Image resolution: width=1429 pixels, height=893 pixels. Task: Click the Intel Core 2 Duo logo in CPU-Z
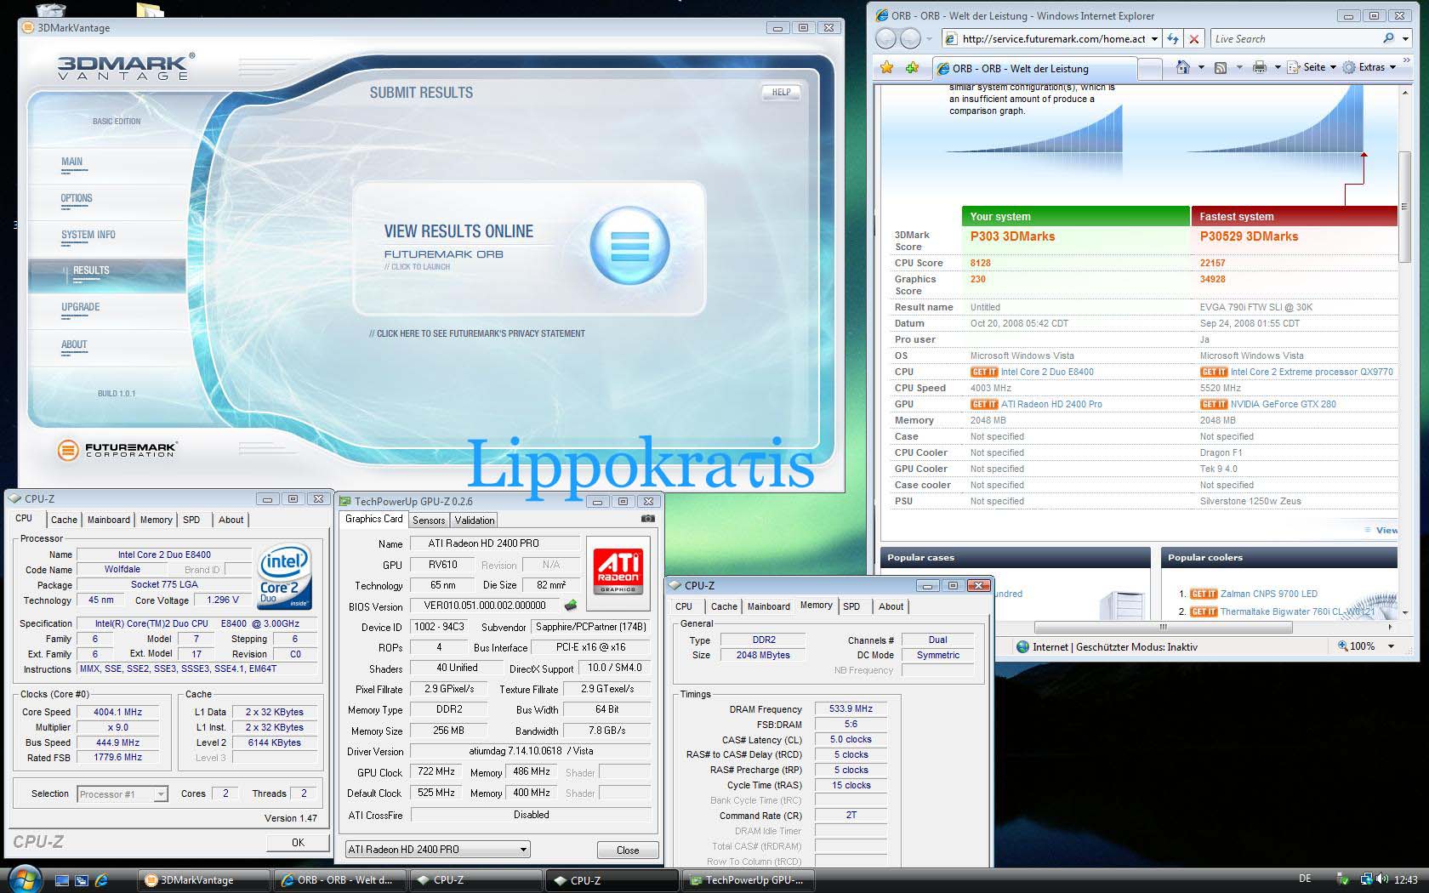pyautogui.click(x=283, y=577)
